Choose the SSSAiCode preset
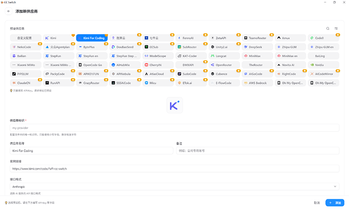Image resolution: width=349 pixels, height=209 pixels. (x=125, y=83)
